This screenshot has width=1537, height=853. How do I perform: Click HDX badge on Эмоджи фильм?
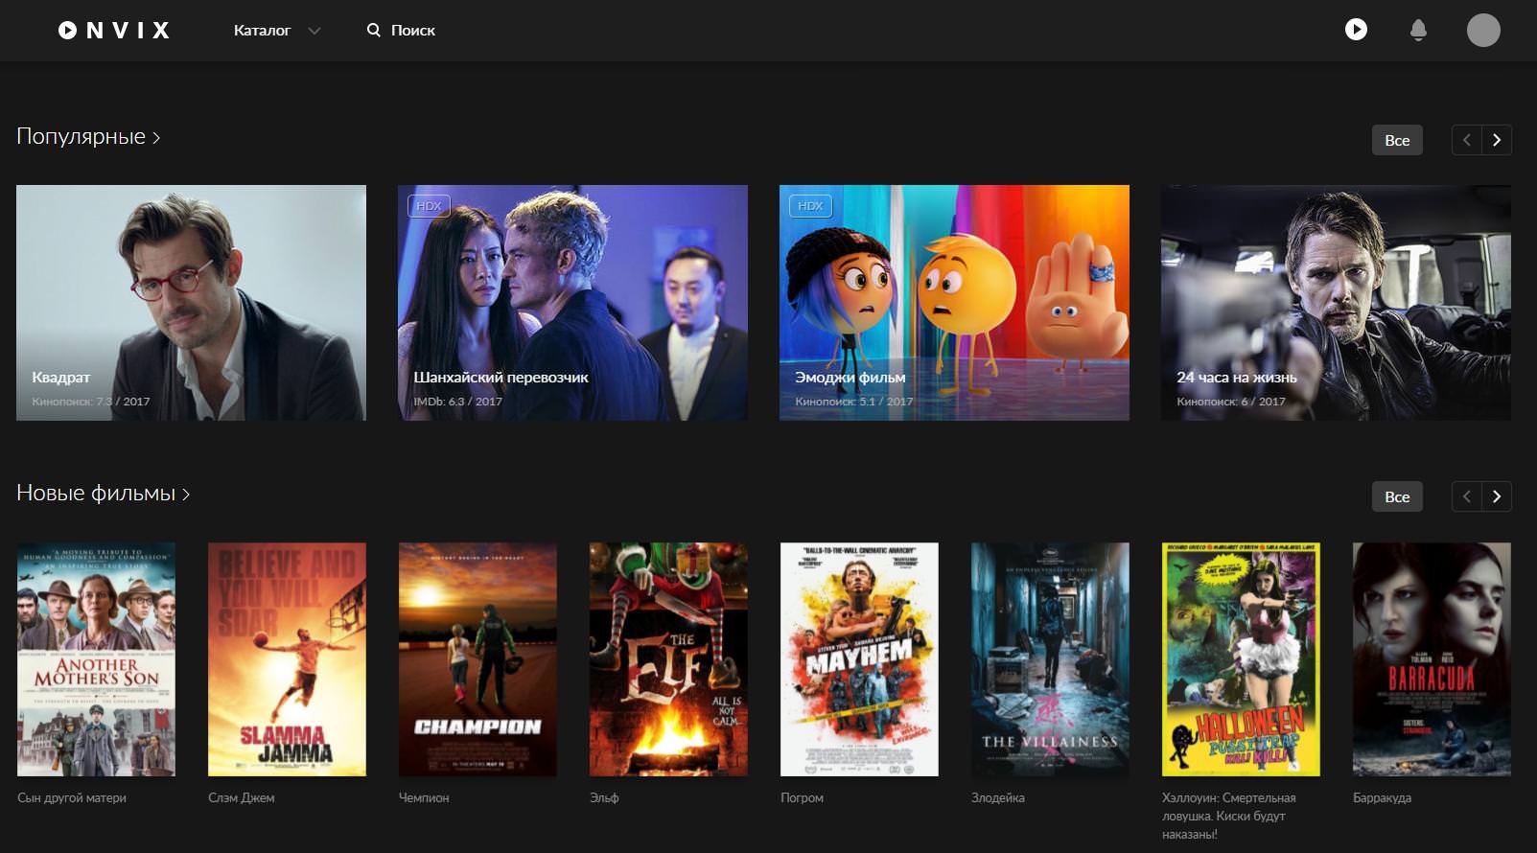click(810, 206)
